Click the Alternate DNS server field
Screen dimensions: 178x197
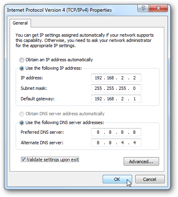pos(116,143)
